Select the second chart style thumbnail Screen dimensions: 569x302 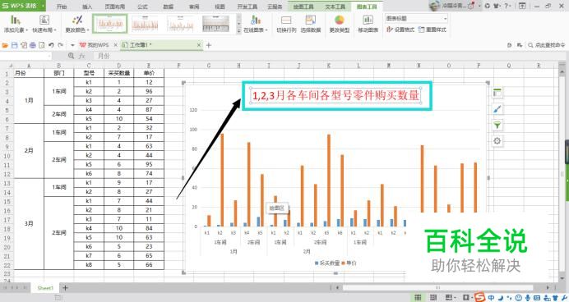click(146, 24)
